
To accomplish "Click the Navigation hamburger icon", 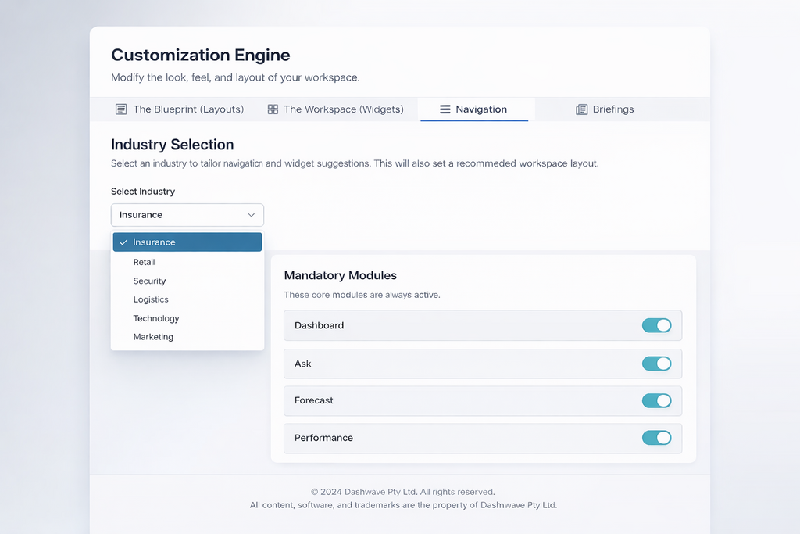I will point(445,109).
